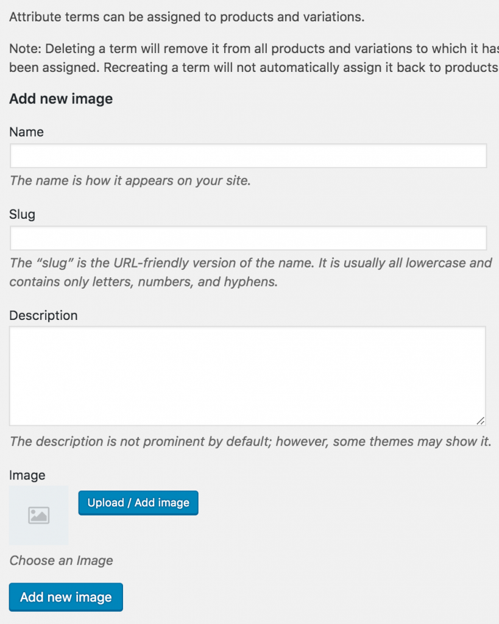Select the 'Add new image' heading
Viewport: 499px width, 624px height.
tap(61, 99)
